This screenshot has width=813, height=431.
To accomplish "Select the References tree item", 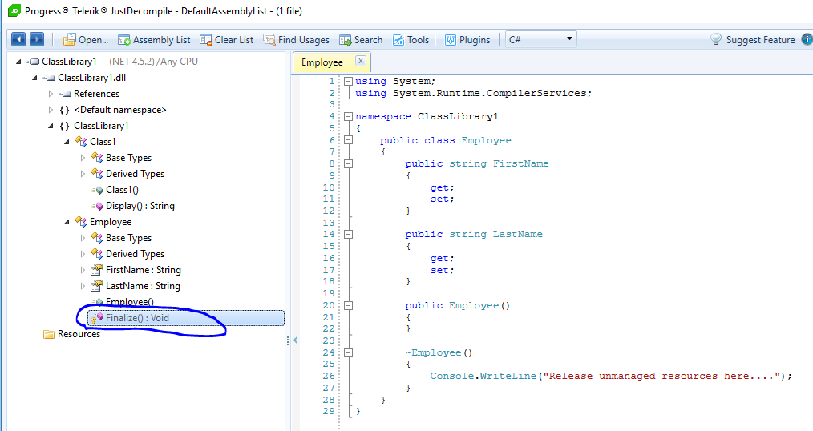I will [96, 94].
